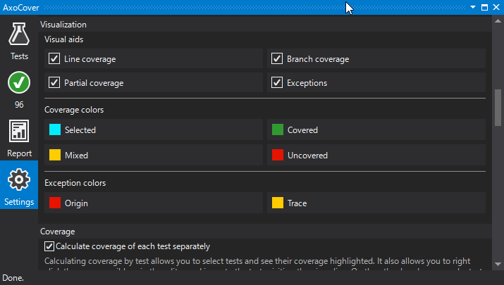Uncheck the Exceptions checkbox
Viewport: 504px width, 285px height.
[x=277, y=82]
